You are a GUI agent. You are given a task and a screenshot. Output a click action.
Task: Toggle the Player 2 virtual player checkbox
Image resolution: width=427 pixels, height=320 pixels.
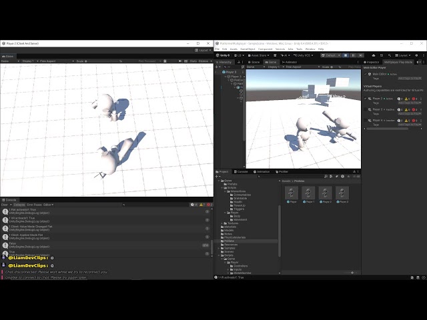click(366, 99)
